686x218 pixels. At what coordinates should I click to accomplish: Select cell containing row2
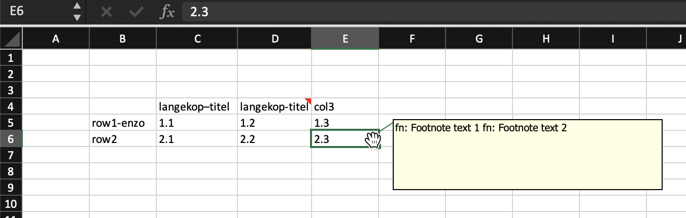click(x=123, y=139)
